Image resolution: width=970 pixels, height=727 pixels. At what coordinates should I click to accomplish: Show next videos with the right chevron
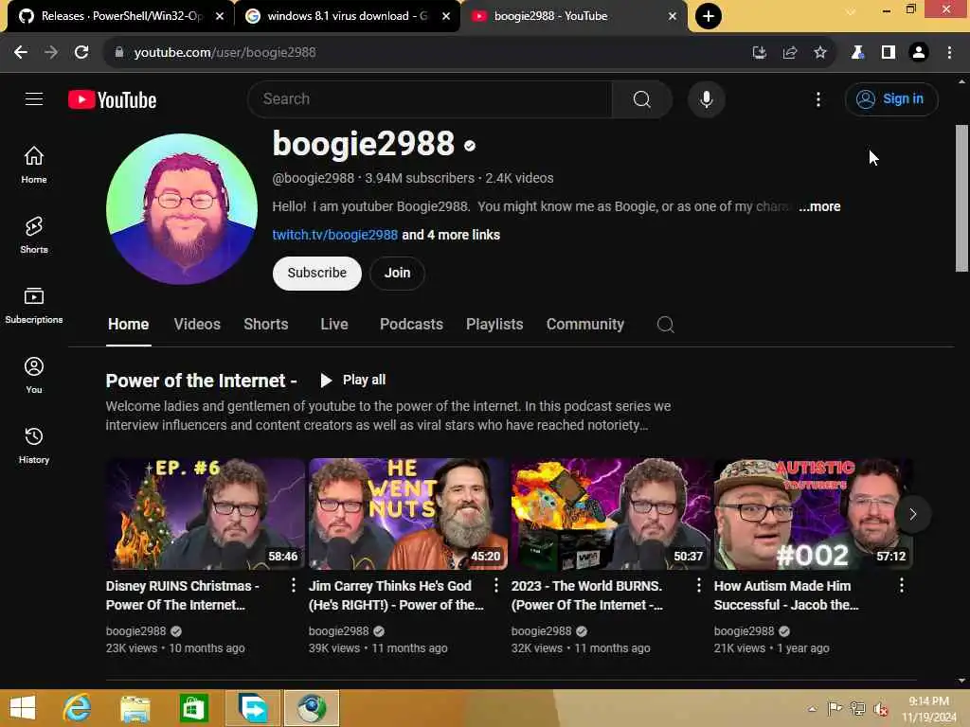(x=912, y=514)
